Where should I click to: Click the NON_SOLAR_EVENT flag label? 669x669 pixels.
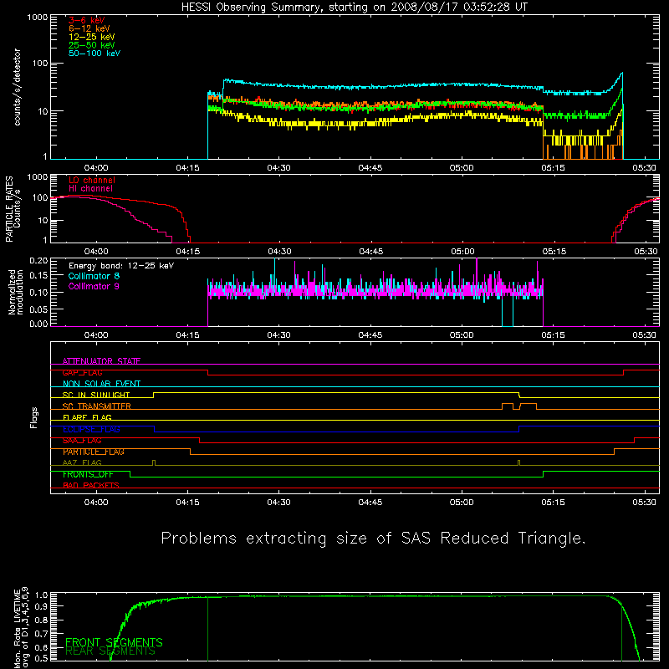[x=101, y=384]
